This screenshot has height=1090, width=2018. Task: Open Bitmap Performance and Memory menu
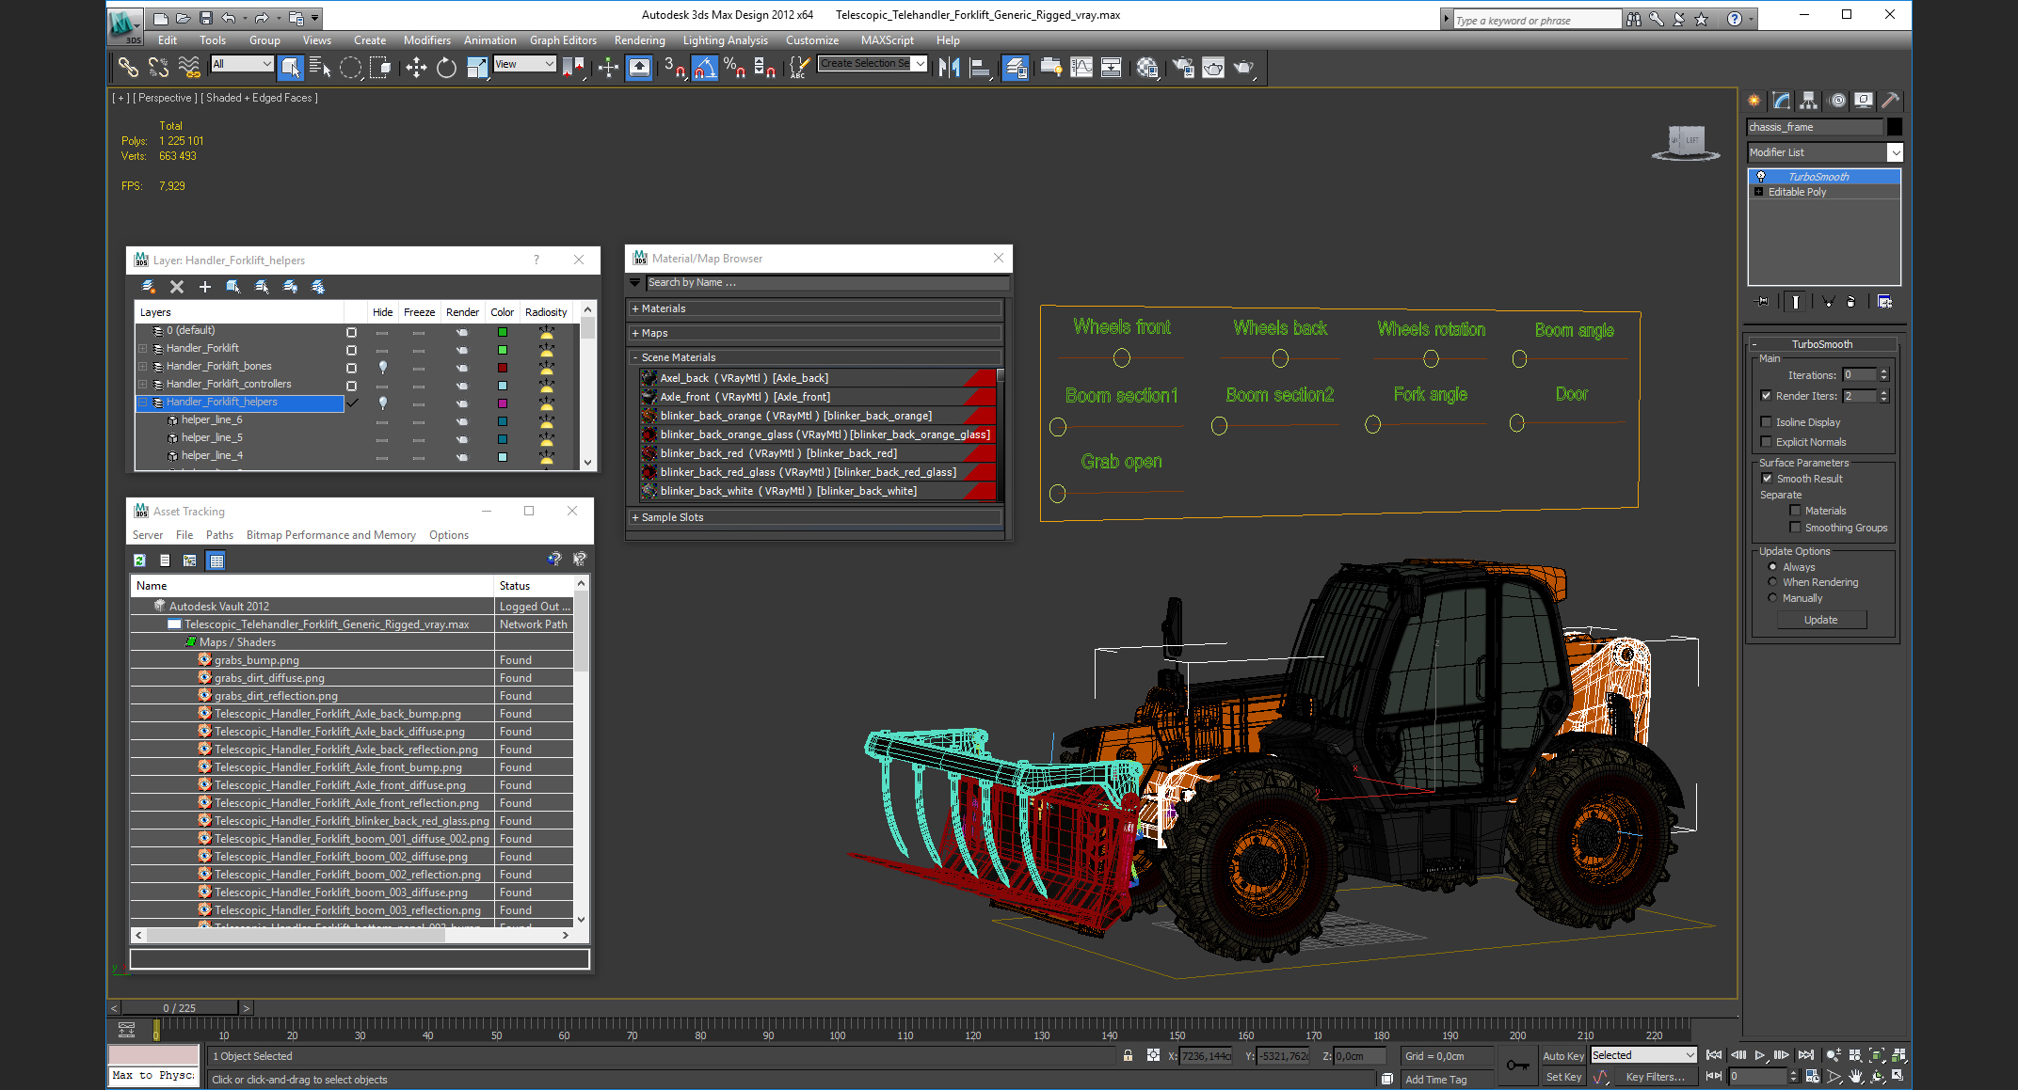330,535
